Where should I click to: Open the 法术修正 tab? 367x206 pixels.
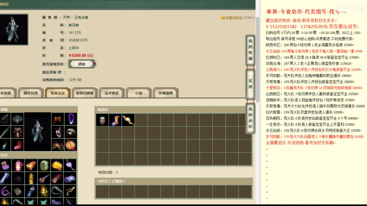coord(112,93)
